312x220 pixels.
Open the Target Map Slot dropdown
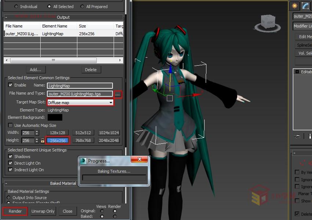tap(80, 103)
